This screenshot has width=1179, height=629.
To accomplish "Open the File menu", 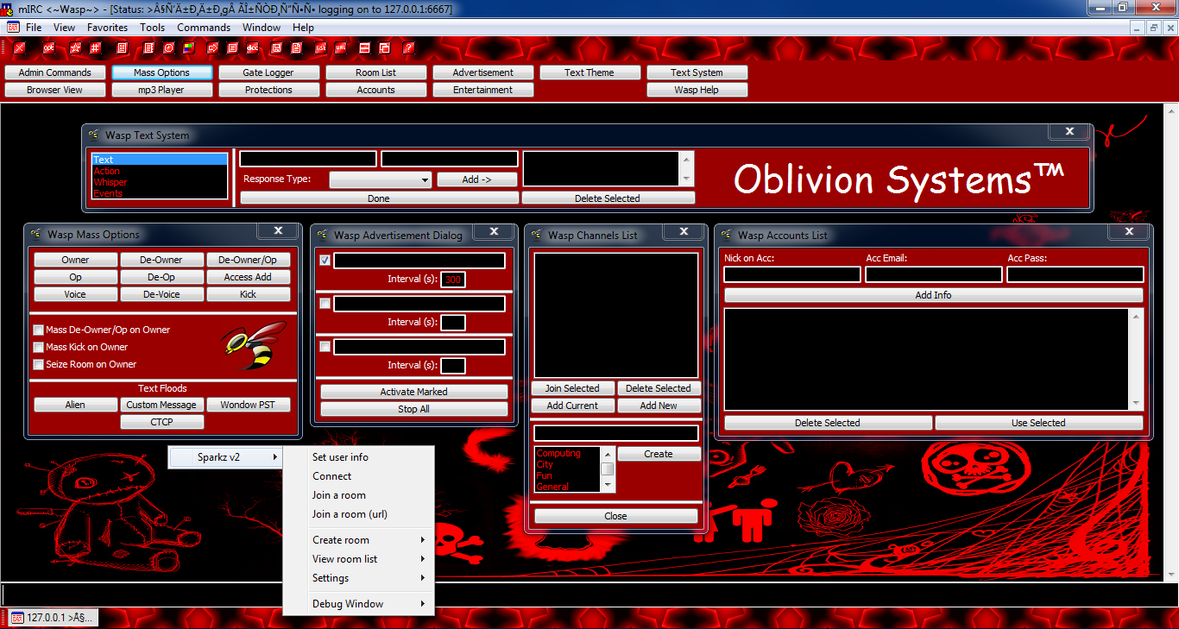I will 34,28.
